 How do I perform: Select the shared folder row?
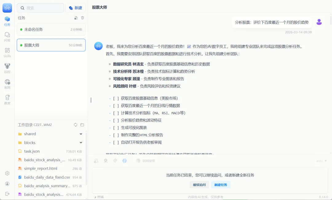click(x=51, y=134)
